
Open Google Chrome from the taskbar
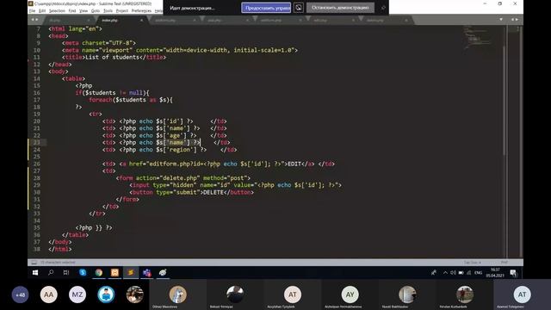click(99, 272)
